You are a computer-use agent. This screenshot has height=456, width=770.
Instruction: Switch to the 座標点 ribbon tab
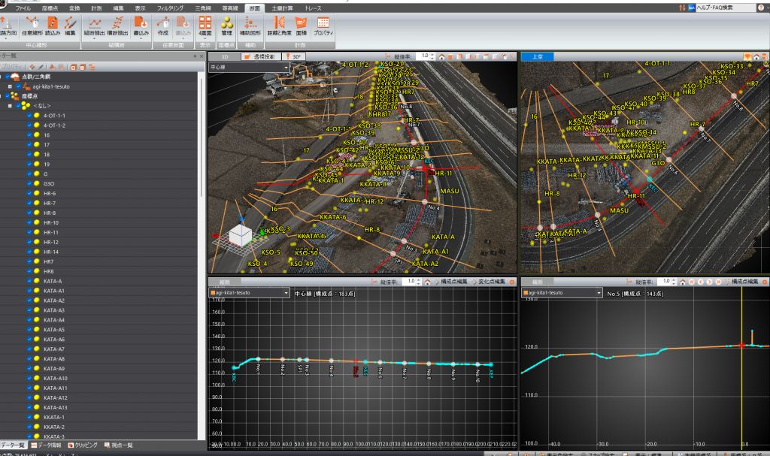[x=50, y=8]
